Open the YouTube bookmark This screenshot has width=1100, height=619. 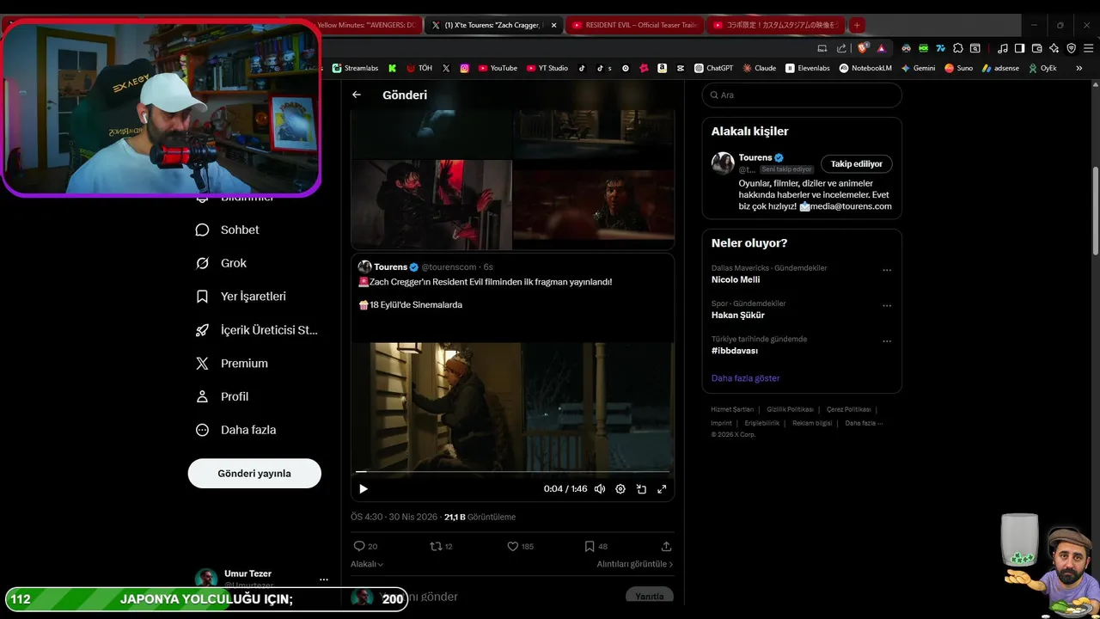coord(498,68)
